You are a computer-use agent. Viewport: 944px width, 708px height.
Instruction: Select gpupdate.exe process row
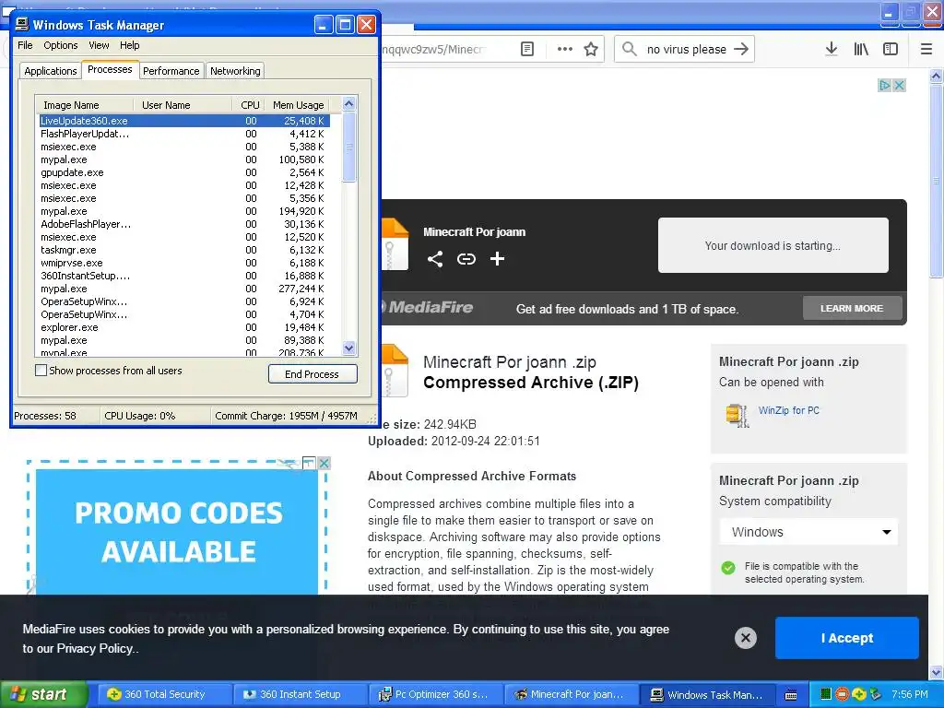[x=184, y=172]
